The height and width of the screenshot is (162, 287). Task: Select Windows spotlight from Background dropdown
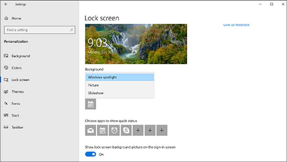(x=119, y=77)
